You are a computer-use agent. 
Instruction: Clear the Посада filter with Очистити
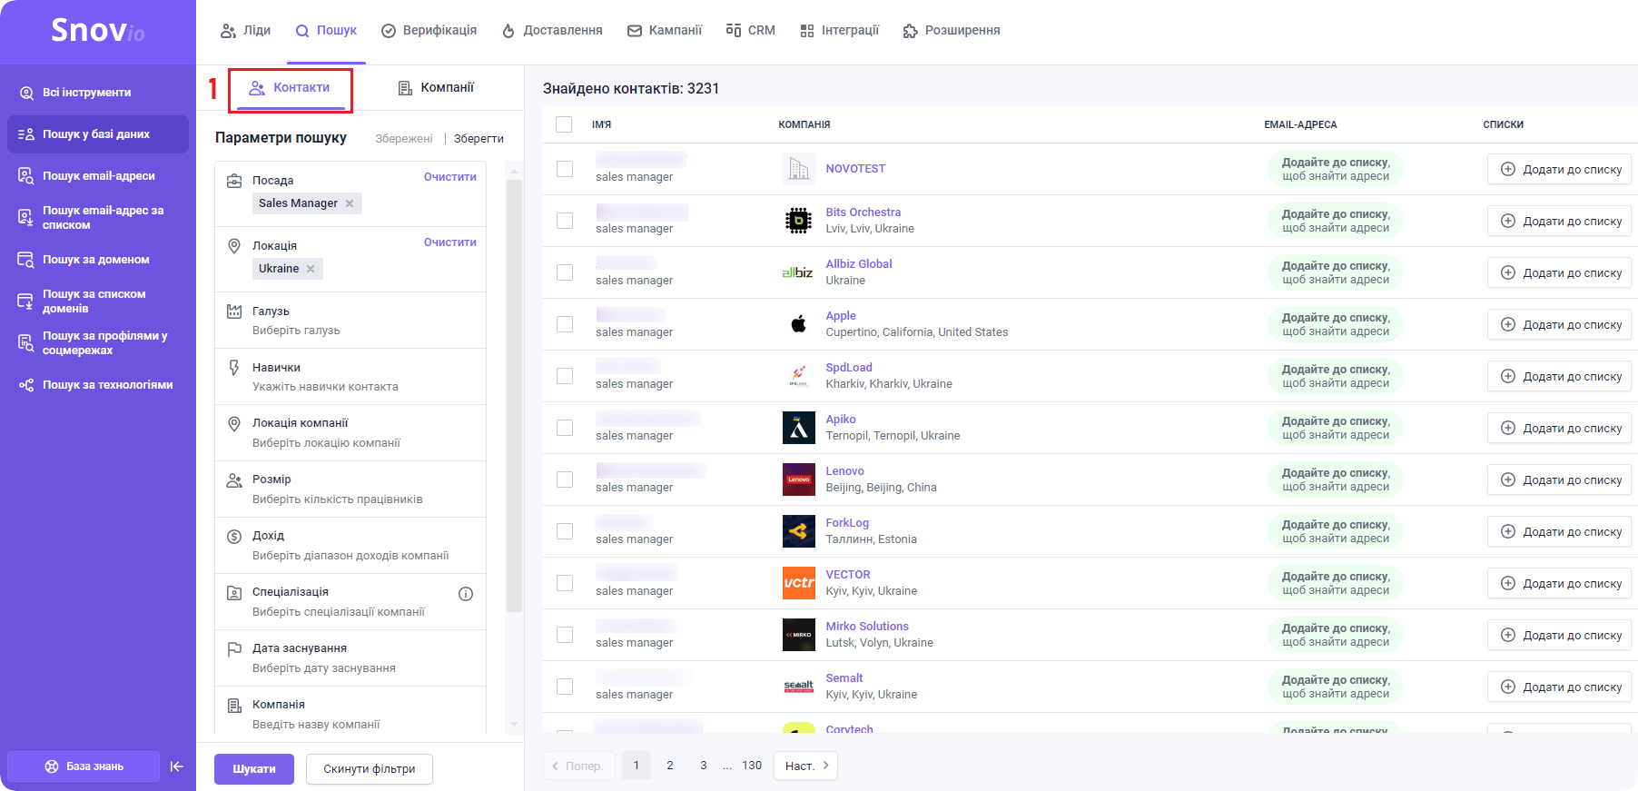[450, 177]
